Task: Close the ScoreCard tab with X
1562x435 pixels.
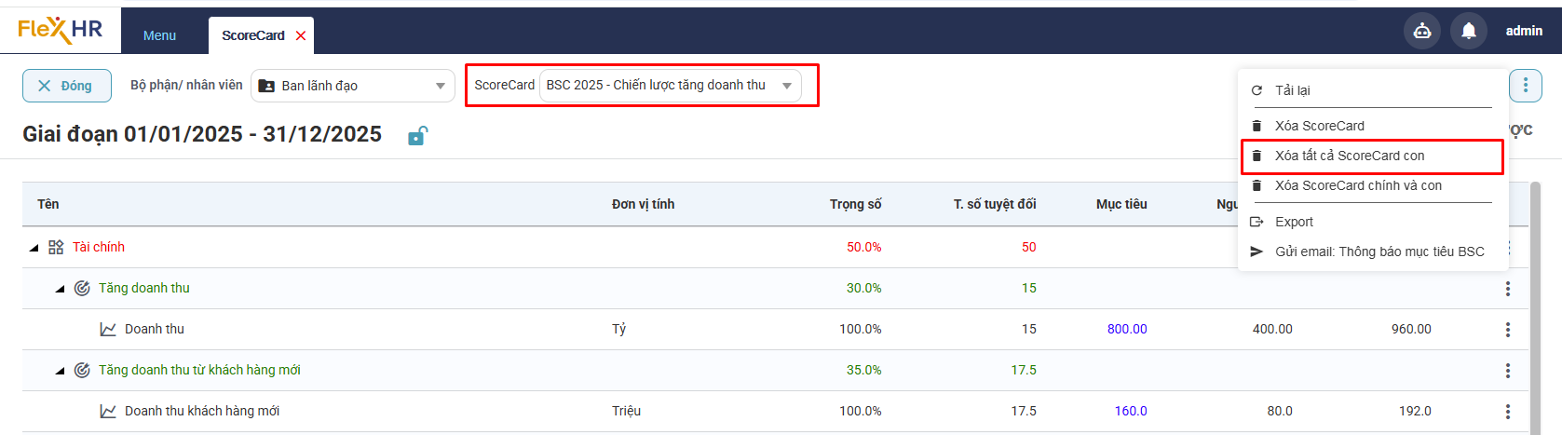Action: point(301,35)
